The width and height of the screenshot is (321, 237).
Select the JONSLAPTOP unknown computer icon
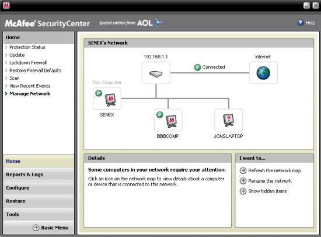click(x=228, y=120)
